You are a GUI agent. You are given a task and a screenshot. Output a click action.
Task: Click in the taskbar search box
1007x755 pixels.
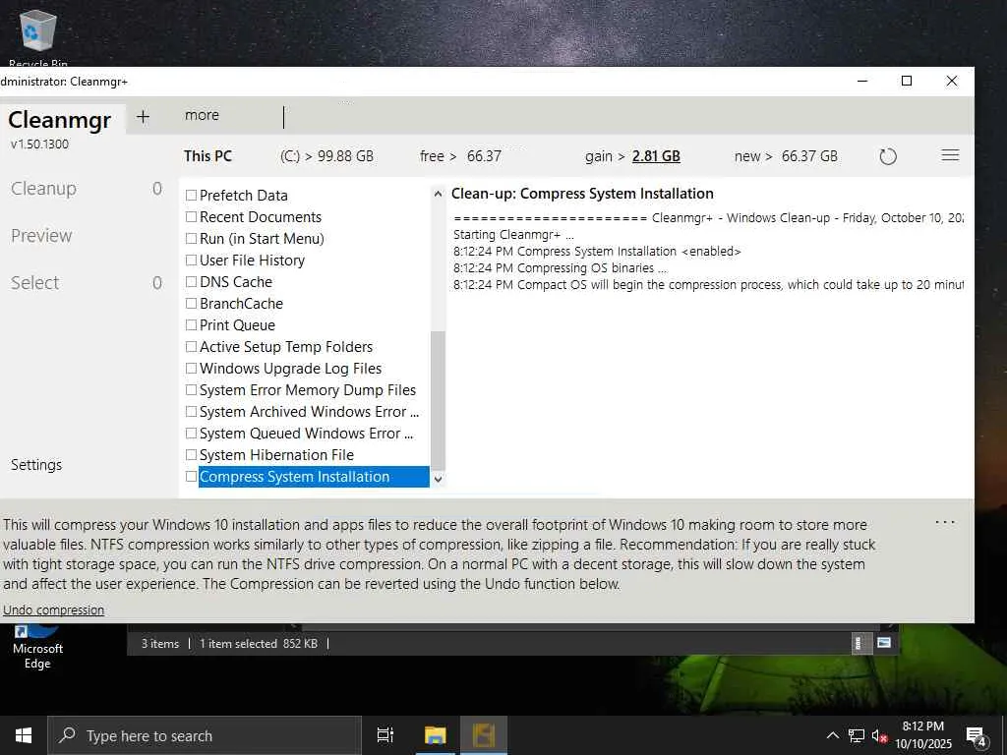coord(205,735)
